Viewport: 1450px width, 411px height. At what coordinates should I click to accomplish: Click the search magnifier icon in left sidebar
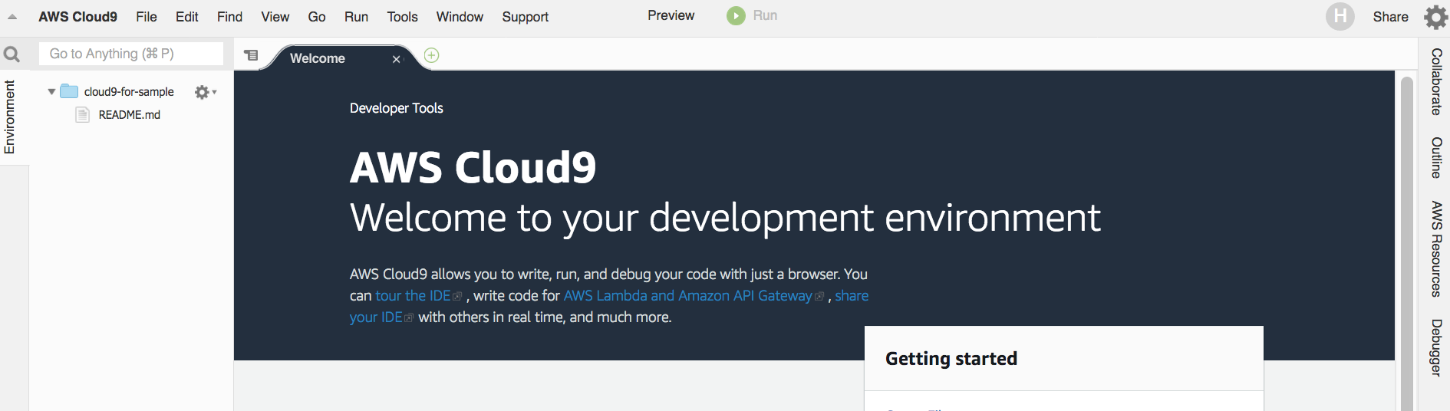coord(12,54)
